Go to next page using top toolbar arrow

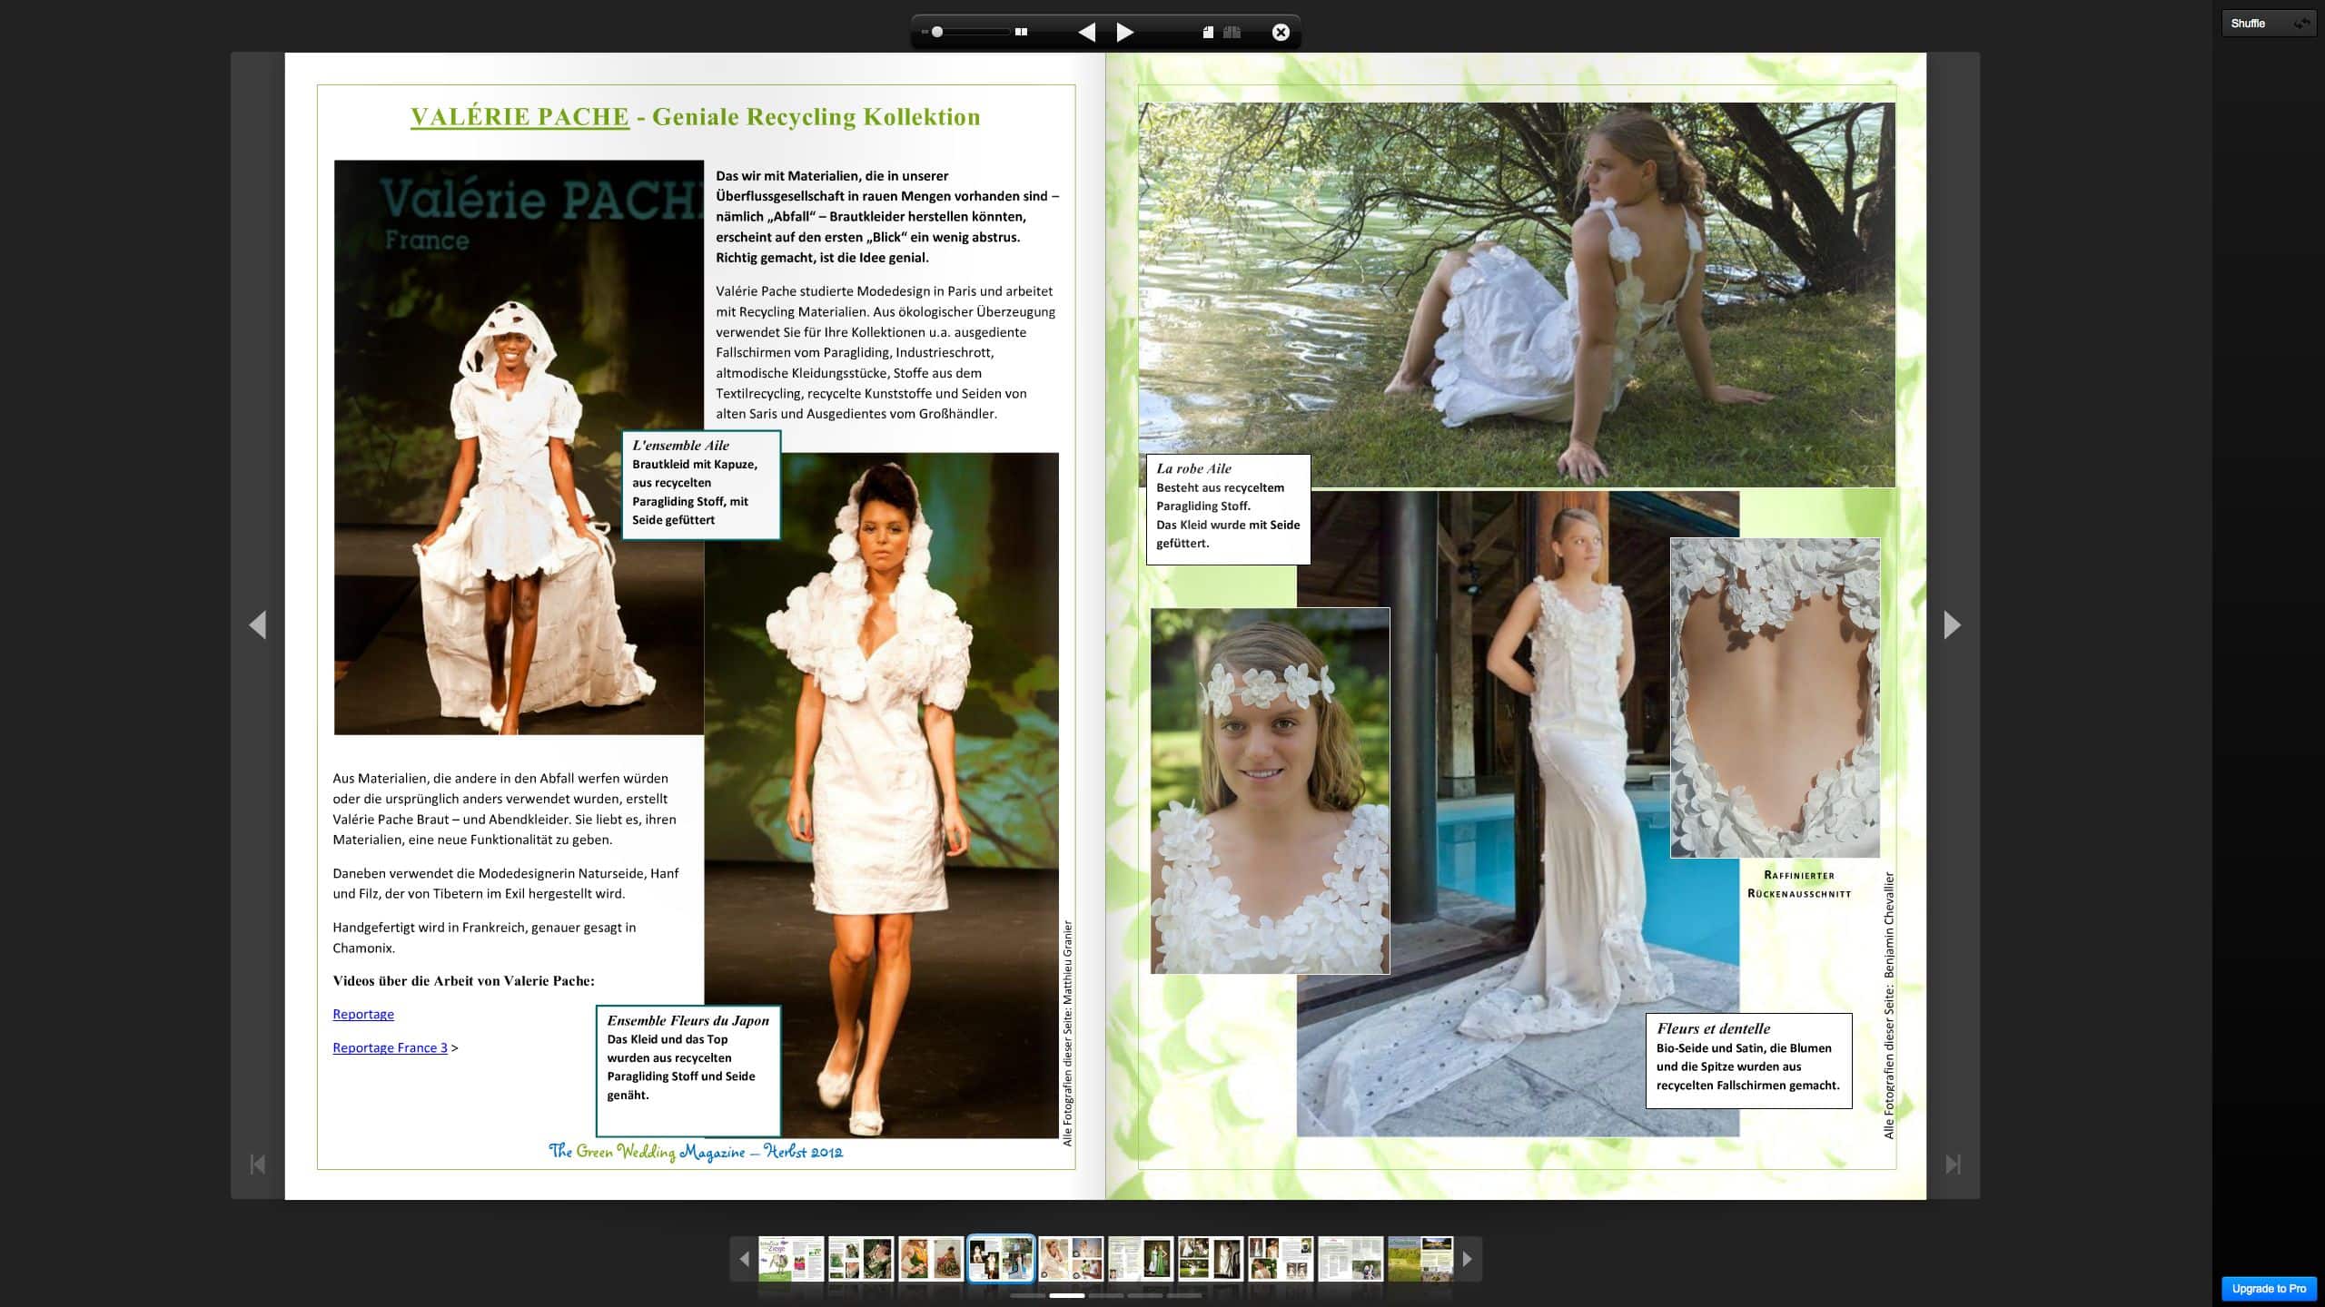pyautogui.click(x=1124, y=32)
